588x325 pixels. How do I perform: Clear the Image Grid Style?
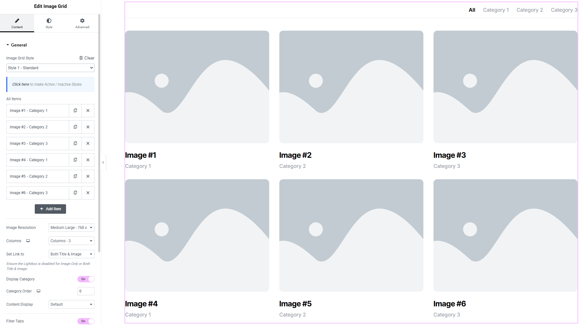(87, 58)
